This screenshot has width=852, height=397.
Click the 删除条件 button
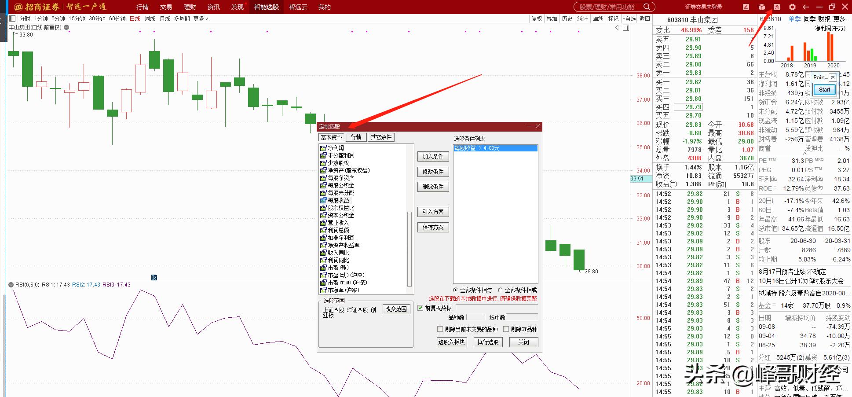tap(433, 187)
